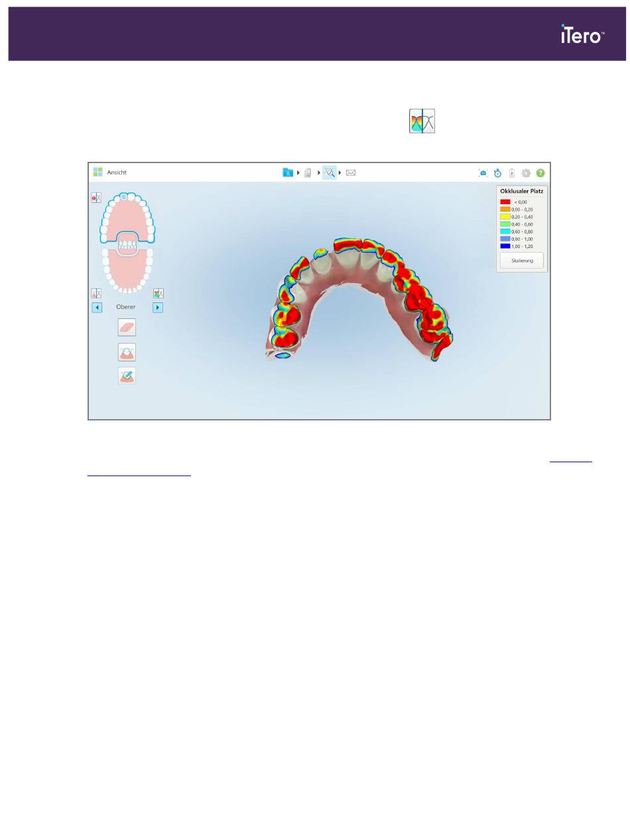
Task: Go to next jaw with right arrow
Action: [158, 308]
